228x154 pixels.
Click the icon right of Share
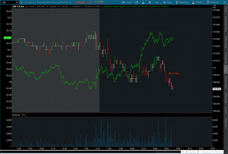136,2
